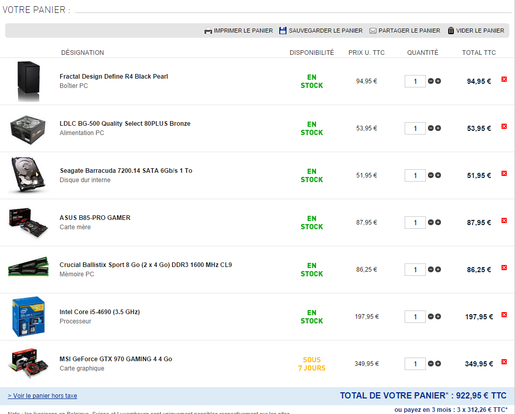Open ASUS B85-PRO GAMER product page
Viewport: 515px width, 414px height.
click(95, 218)
